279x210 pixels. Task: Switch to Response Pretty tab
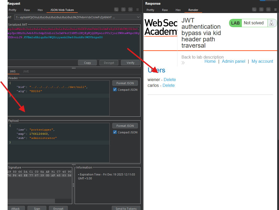pos(150,10)
